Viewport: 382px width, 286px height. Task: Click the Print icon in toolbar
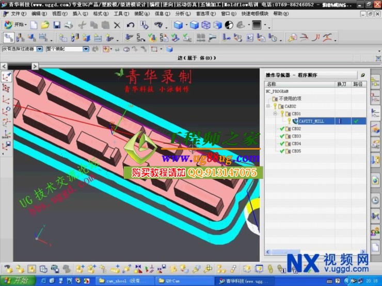tap(68, 25)
